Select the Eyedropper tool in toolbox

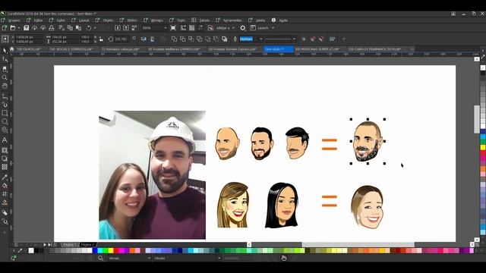(5, 177)
